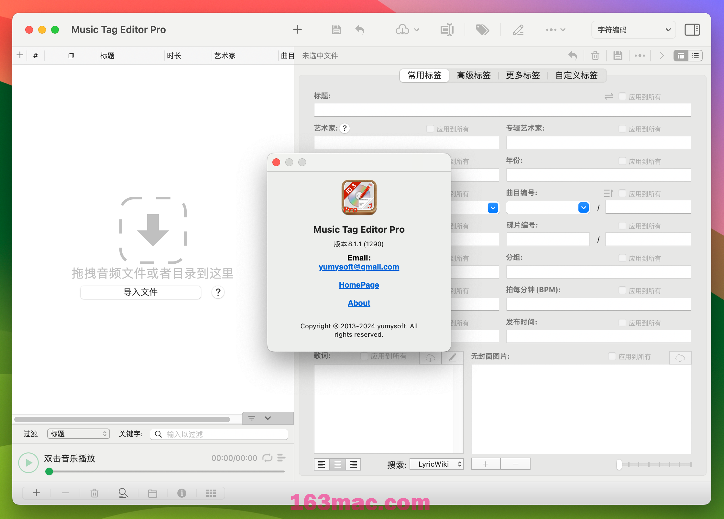Click the help question mark beside 导入文件
Viewport: 724px width, 519px height.
click(x=218, y=292)
